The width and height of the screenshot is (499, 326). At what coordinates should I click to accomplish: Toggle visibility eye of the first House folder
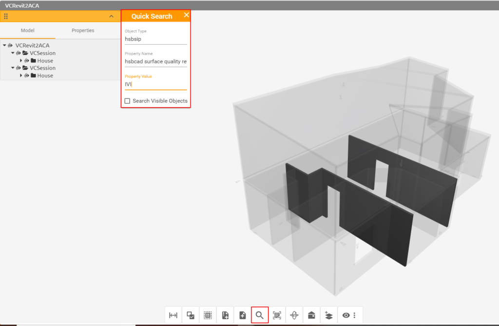[27, 60]
